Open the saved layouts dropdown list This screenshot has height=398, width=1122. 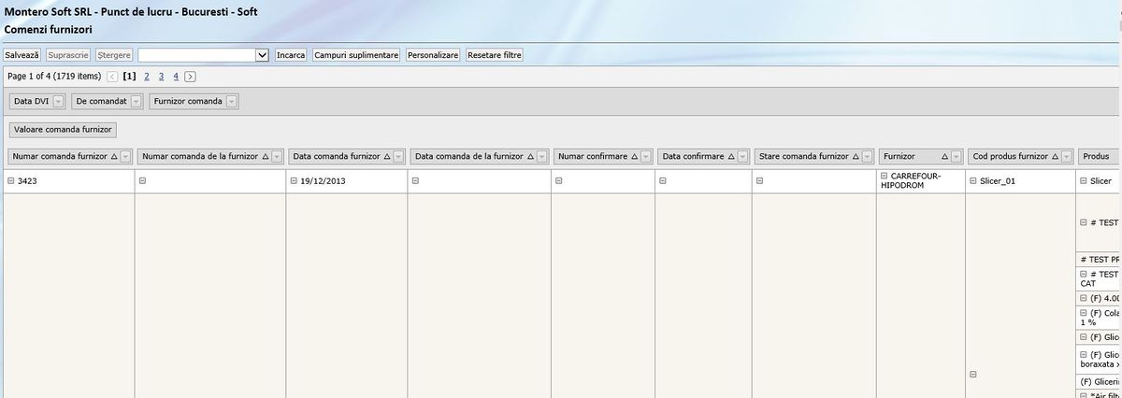click(x=262, y=55)
